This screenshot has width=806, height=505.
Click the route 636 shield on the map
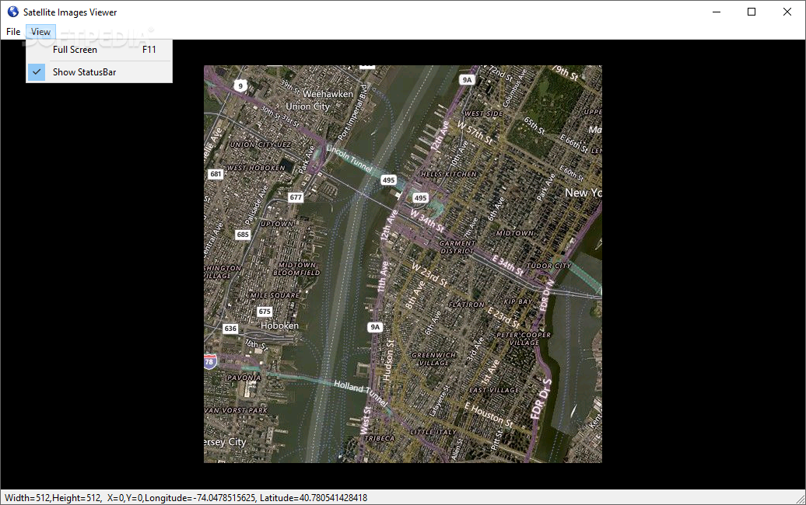[x=230, y=329]
